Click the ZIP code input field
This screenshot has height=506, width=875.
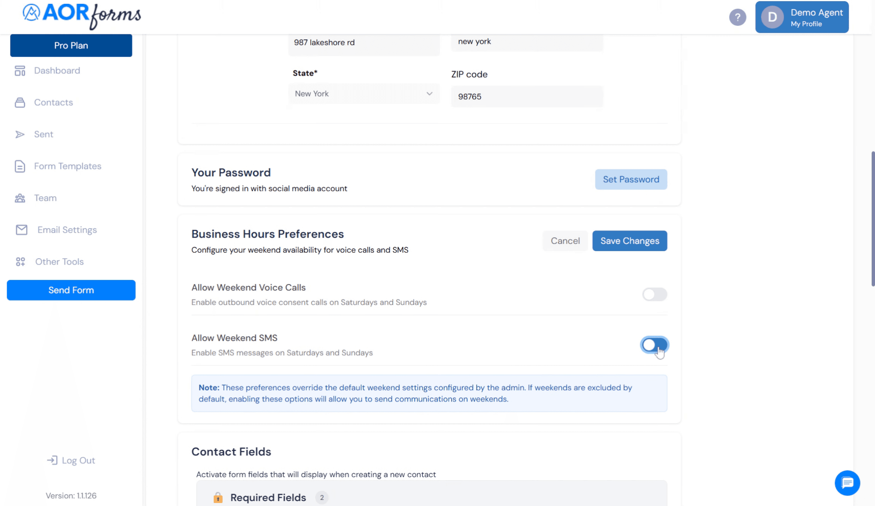[x=527, y=97]
